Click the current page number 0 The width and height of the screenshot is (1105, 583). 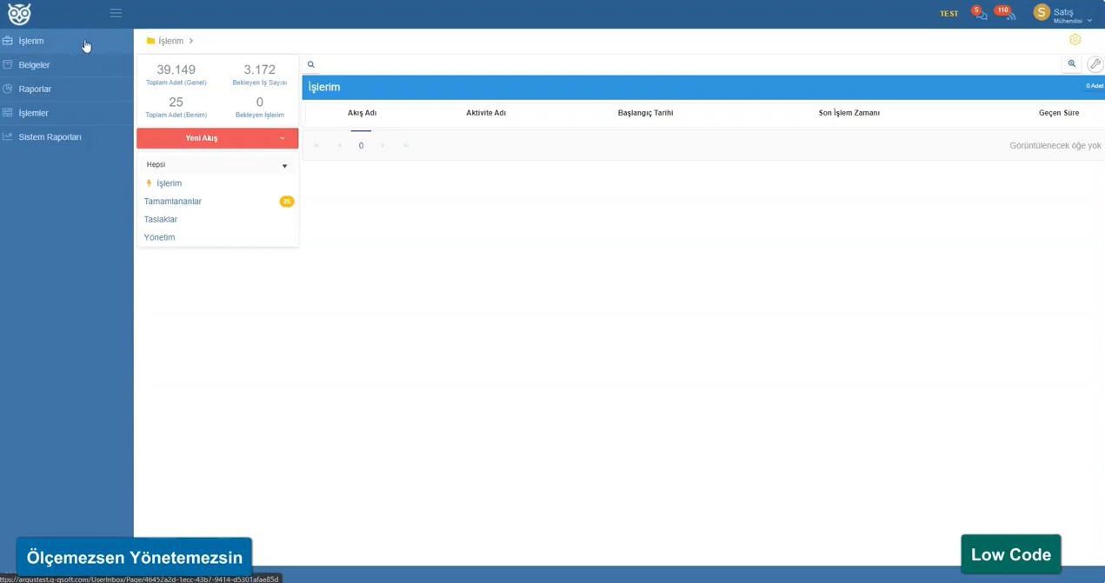(361, 146)
